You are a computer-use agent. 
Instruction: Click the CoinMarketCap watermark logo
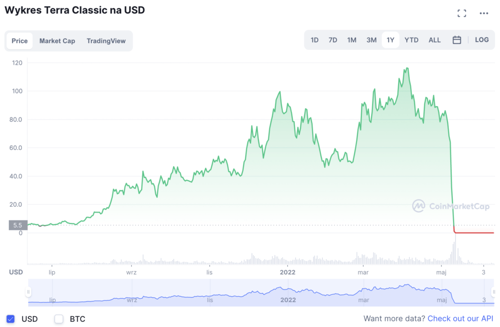(450, 206)
